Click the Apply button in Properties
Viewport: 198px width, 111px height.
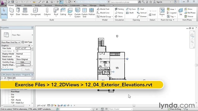coord(27,69)
